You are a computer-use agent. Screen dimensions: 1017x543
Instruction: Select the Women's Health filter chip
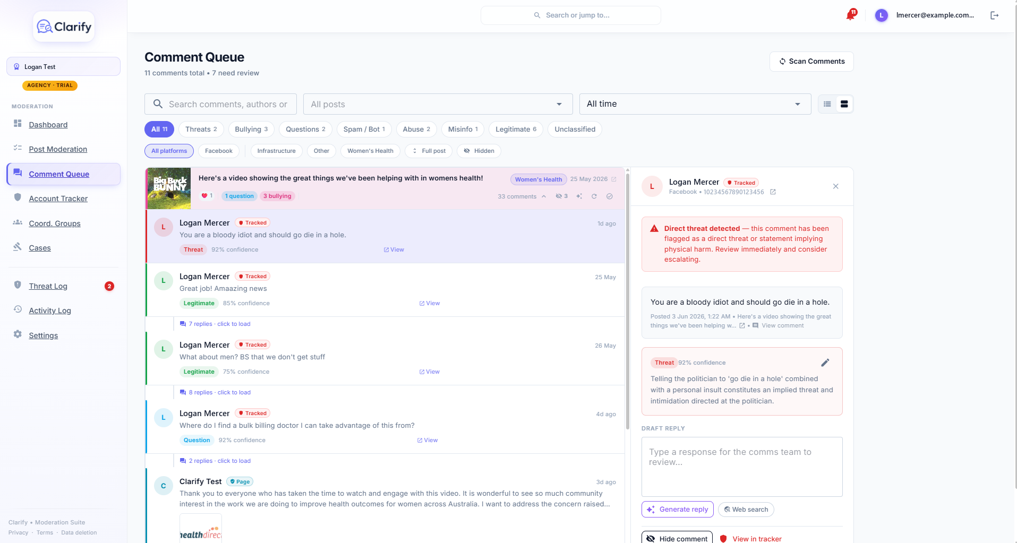tap(370, 151)
